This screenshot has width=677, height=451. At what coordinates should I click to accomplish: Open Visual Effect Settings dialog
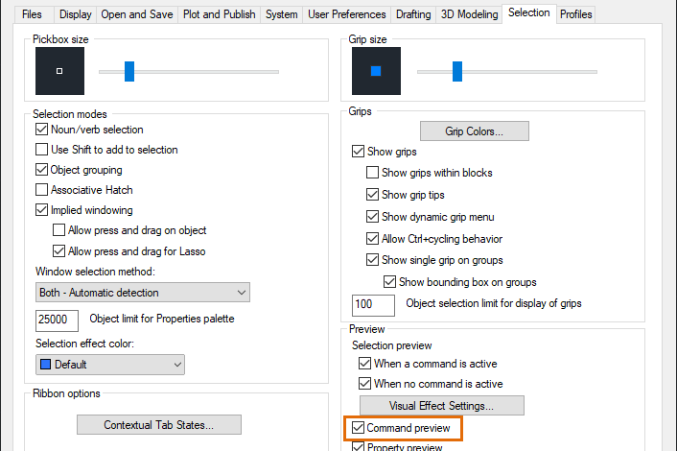point(441,406)
